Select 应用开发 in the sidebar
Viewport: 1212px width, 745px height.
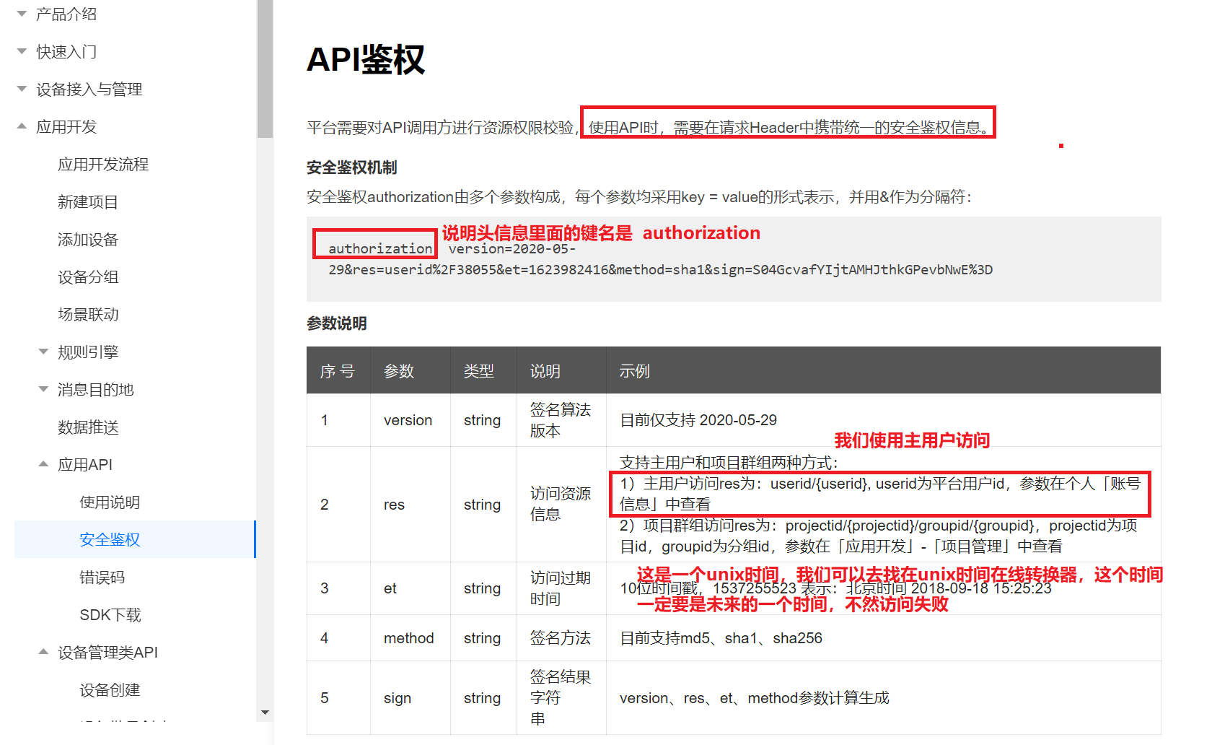point(66,127)
